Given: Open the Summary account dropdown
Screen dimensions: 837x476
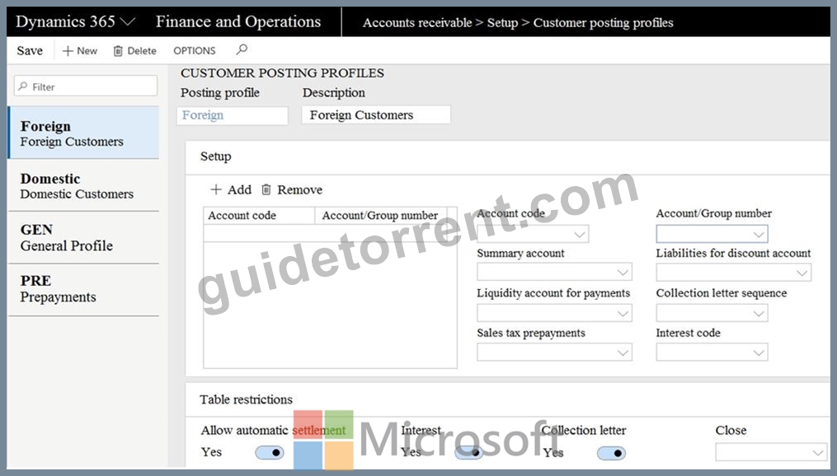Looking at the screenshot, I should 554,272.
